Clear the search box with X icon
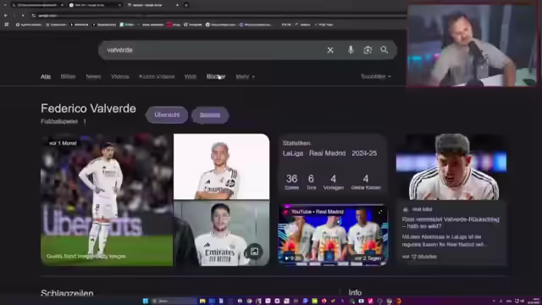The image size is (542, 305). point(330,50)
